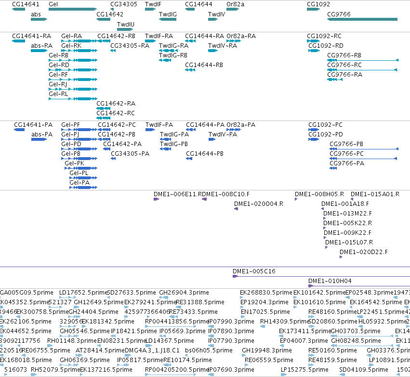Open the TwdlG-PA protein label
This screenshot has height=377, width=410.
174,134
